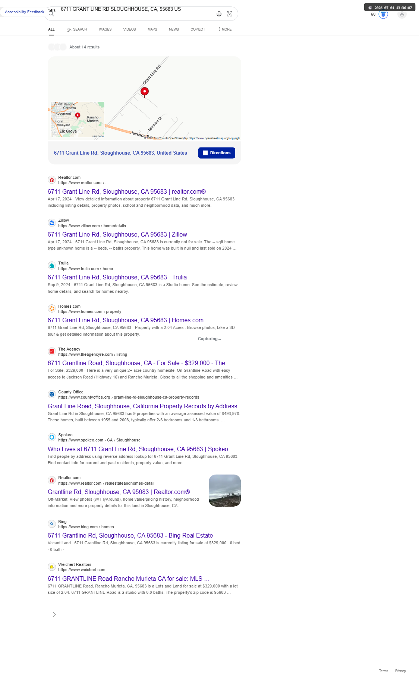Click the Trulia favicon icon
Viewport: 419px width, 678px height.
[x=52, y=266]
